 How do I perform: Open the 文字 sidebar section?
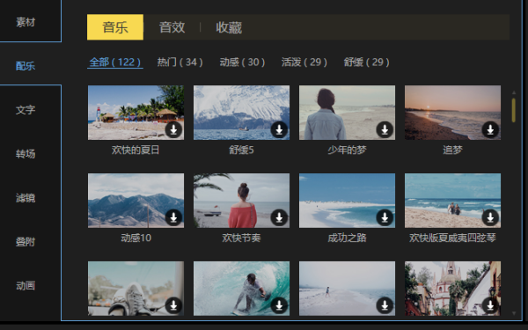pyautogui.click(x=26, y=110)
